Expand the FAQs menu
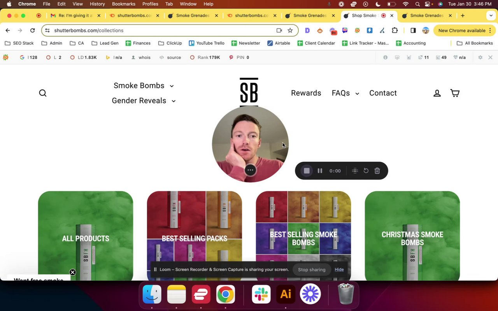Viewport: 498px width, 311px height. point(345,93)
